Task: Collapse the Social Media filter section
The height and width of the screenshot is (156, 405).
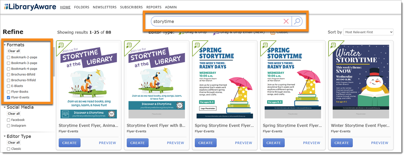Action: pos(5,107)
